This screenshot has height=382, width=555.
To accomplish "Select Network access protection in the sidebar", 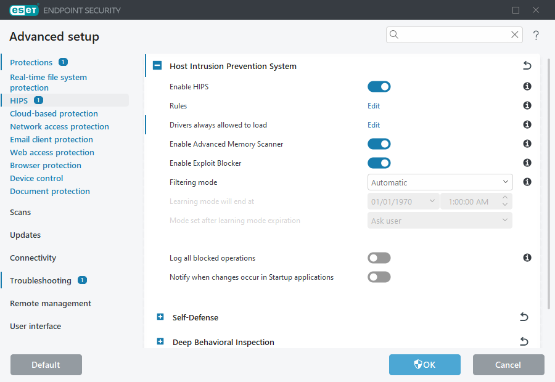I will [x=59, y=126].
